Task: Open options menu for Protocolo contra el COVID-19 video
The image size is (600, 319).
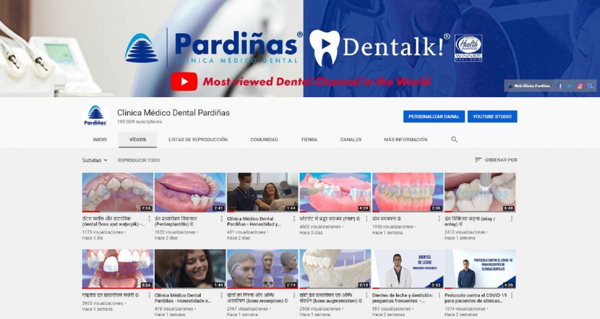Action: point(512,296)
